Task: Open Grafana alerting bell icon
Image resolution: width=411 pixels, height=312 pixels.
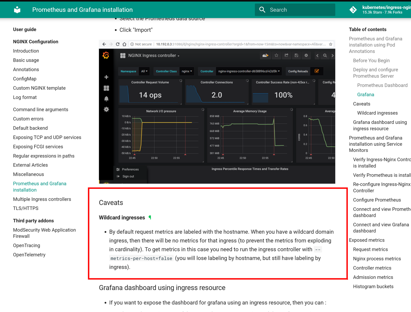Action: tap(106, 98)
